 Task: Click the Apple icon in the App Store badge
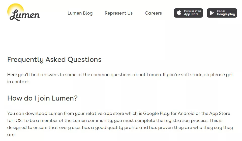(179, 13)
